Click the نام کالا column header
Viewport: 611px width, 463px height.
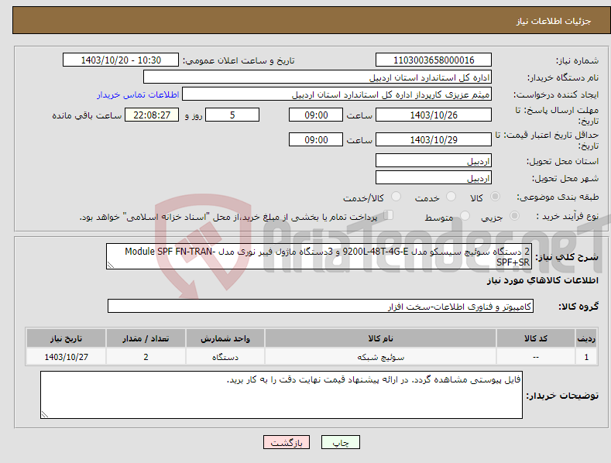[x=380, y=338]
